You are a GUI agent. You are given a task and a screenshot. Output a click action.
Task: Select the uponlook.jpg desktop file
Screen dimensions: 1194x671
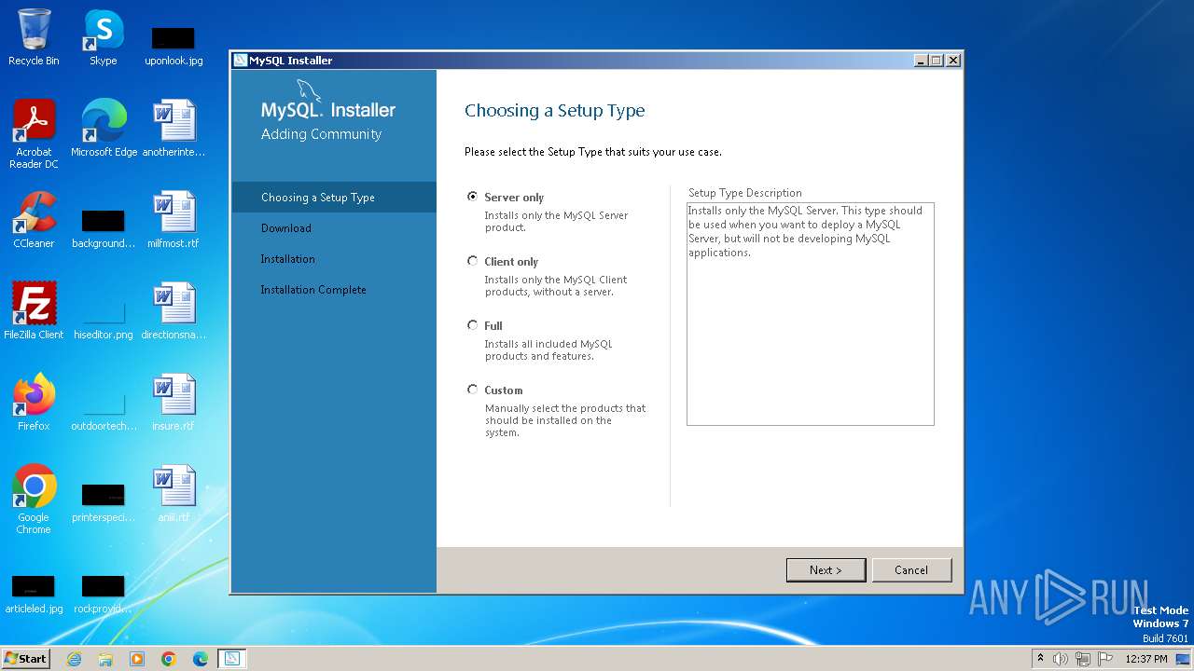coord(174,45)
